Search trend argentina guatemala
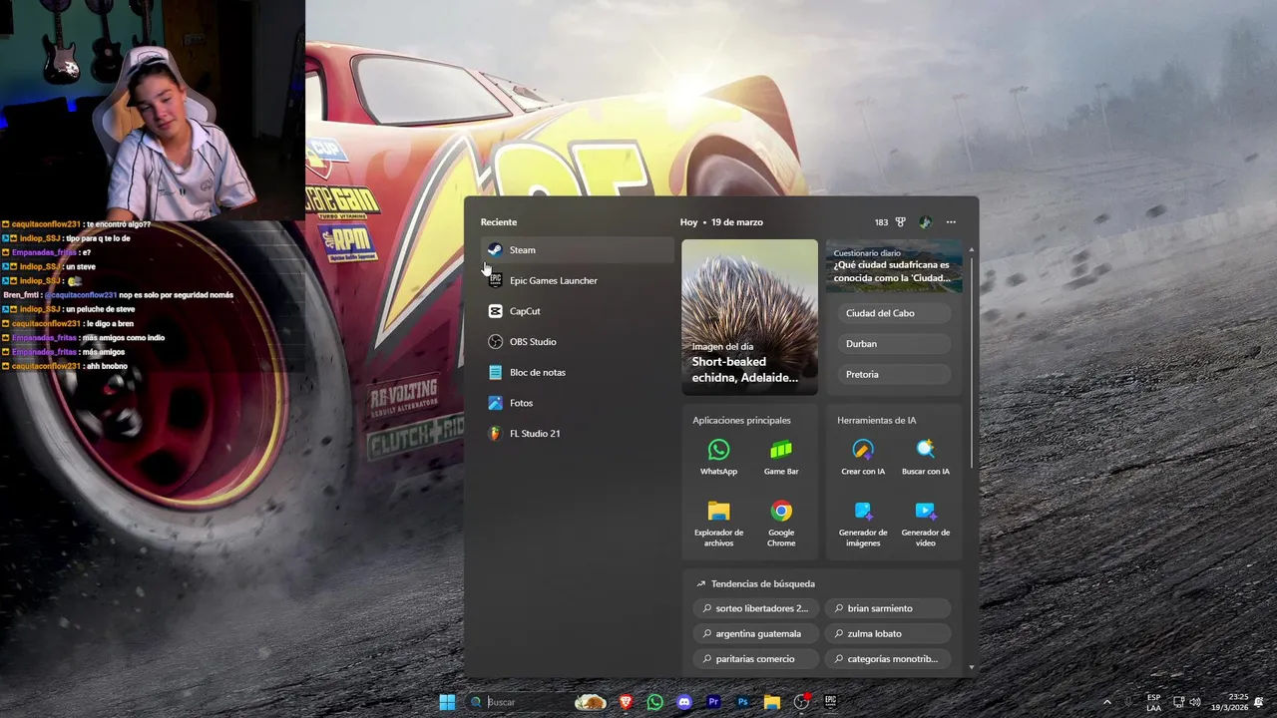This screenshot has height=718, width=1277. pos(755,633)
